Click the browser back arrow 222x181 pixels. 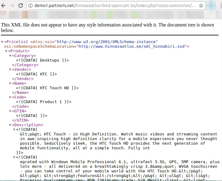tap(4, 6)
